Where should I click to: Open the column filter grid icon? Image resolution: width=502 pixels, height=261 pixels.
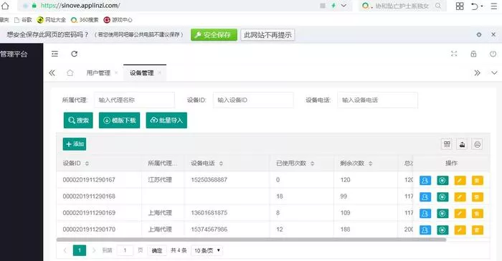447,144
